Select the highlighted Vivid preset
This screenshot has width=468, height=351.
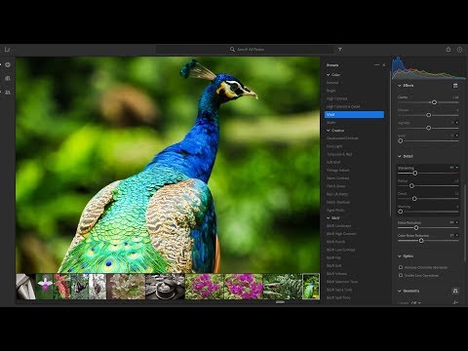[354, 114]
